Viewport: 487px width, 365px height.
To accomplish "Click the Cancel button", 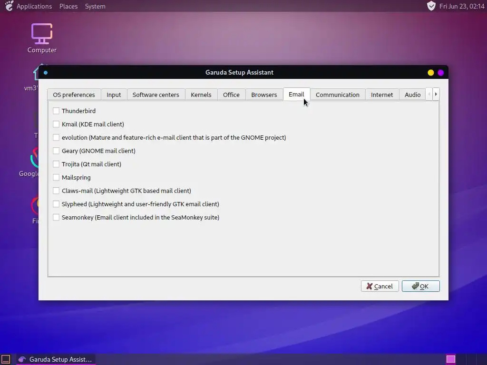I will [x=380, y=286].
